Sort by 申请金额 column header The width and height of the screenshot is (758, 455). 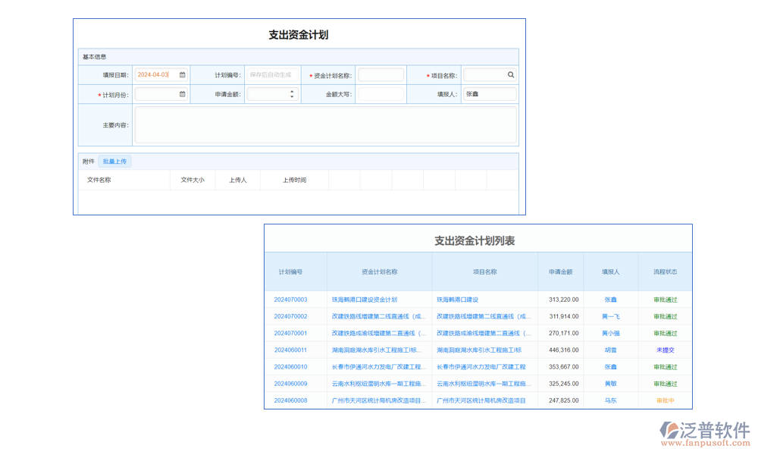pyautogui.click(x=560, y=271)
